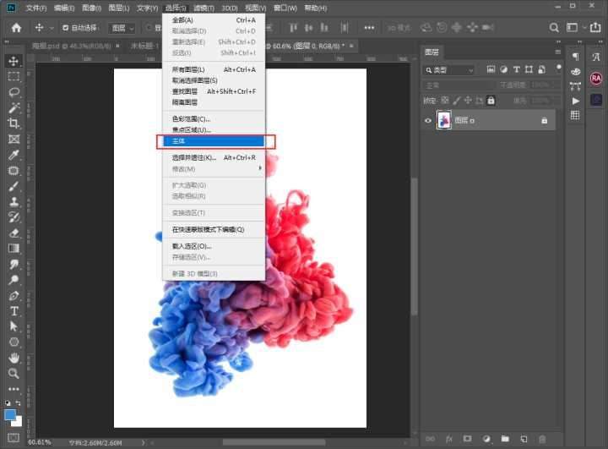
Task: Open the 图层 auto-select target dropdown
Action: (x=122, y=27)
